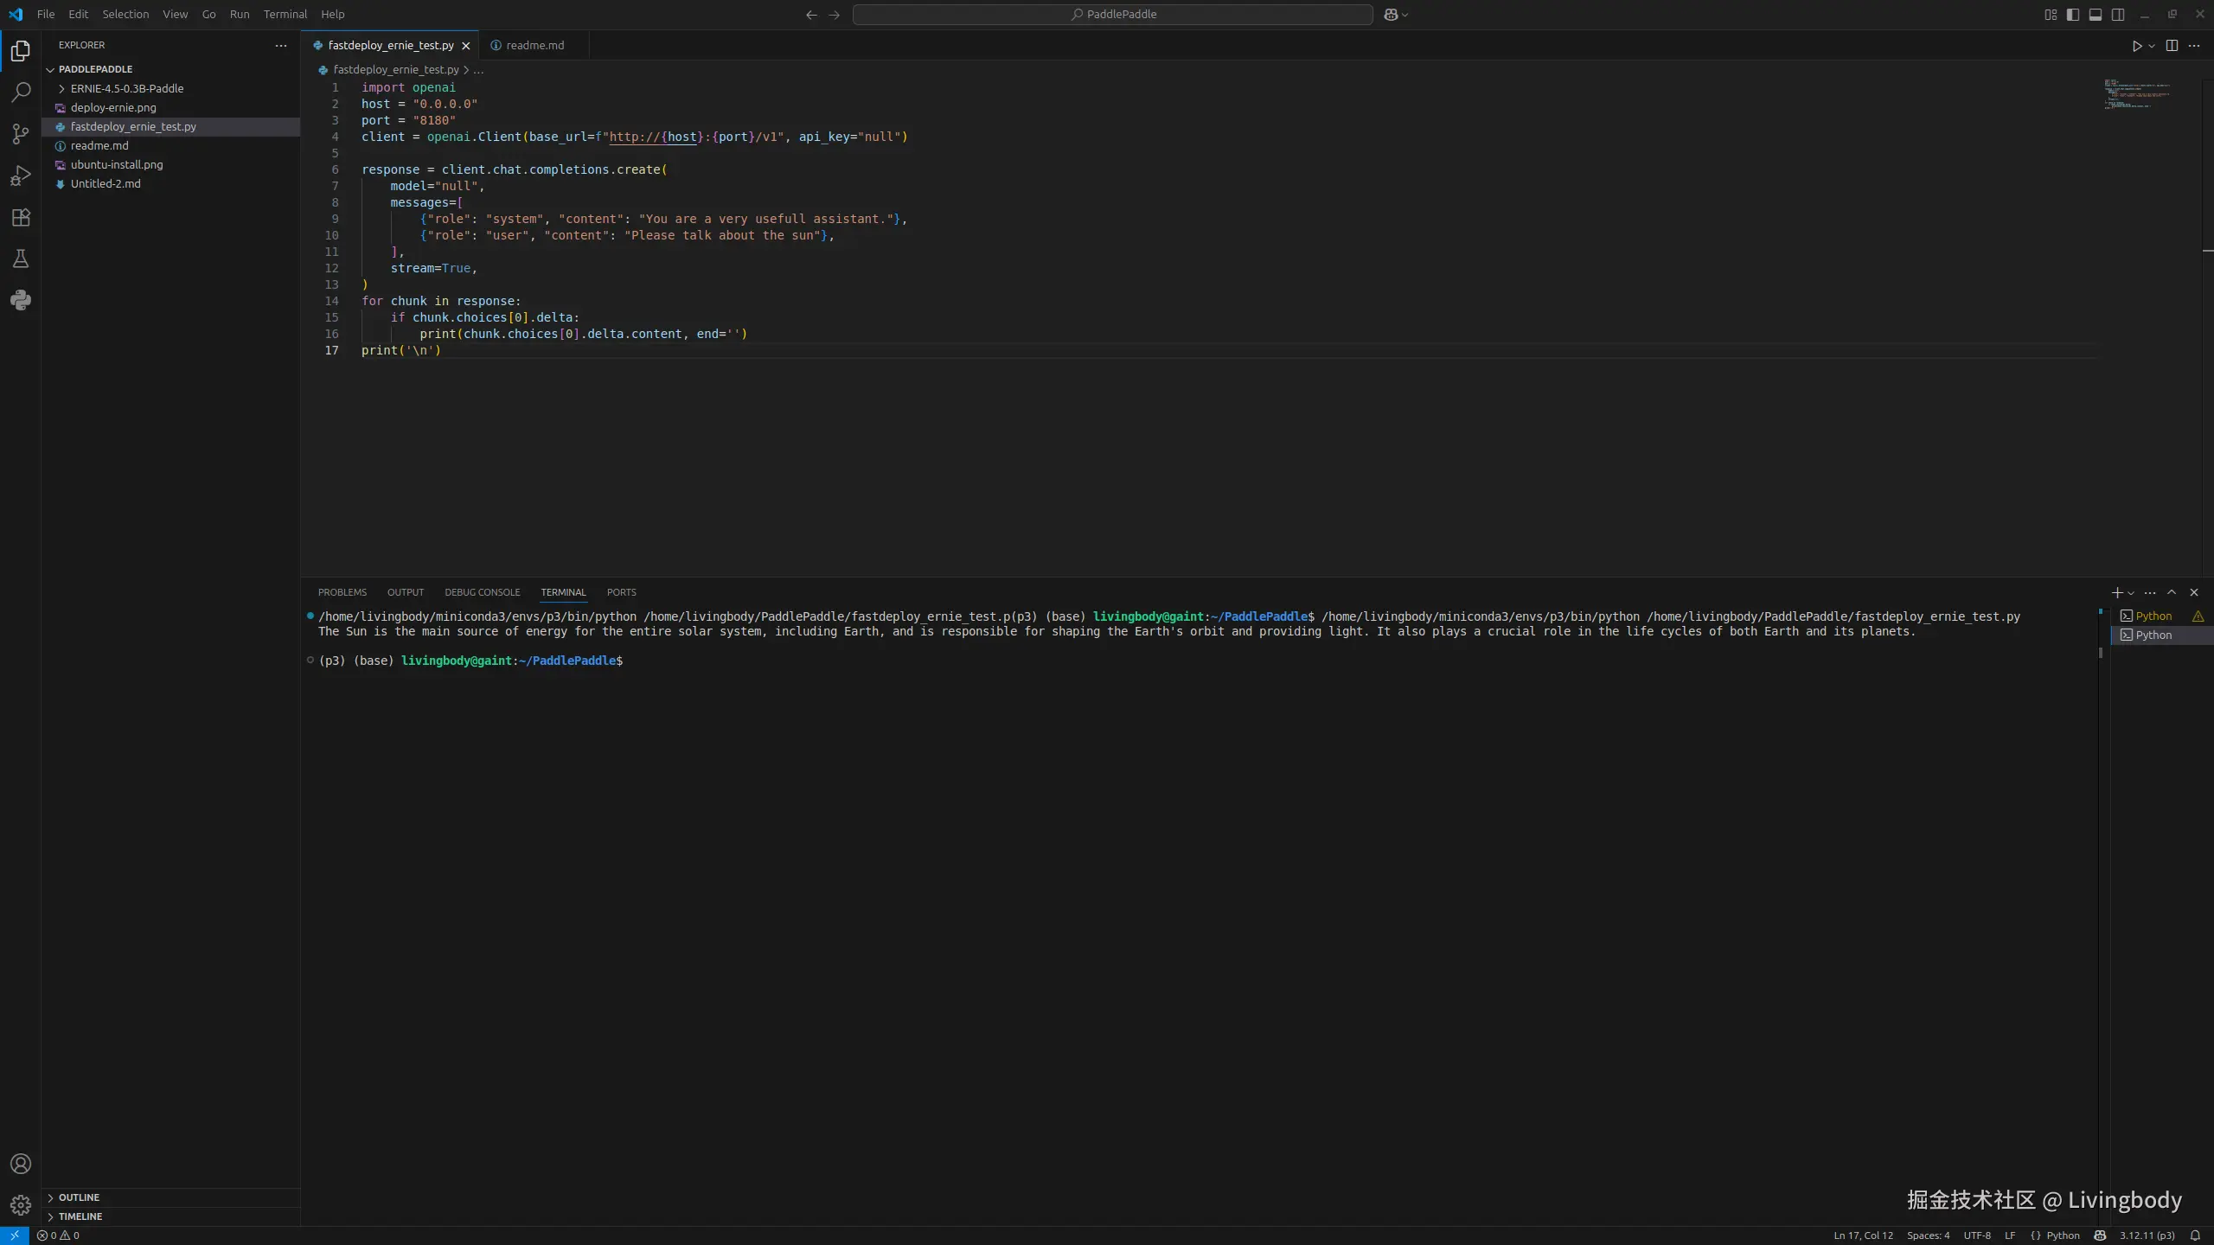Viewport: 2214px width, 1245px height.
Task: Toggle the primary side bar visibility
Action: (x=2073, y=15)
